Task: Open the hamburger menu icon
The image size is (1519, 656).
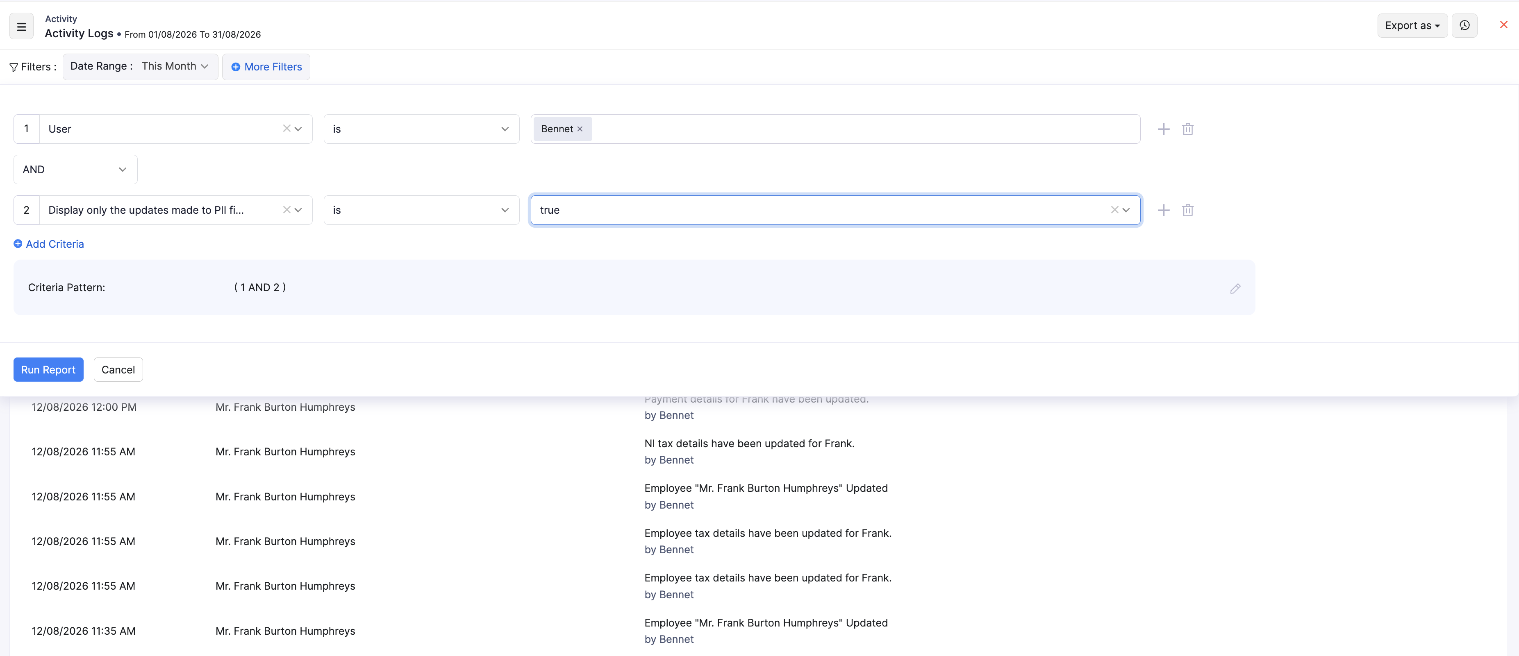Action: point(21,27)
